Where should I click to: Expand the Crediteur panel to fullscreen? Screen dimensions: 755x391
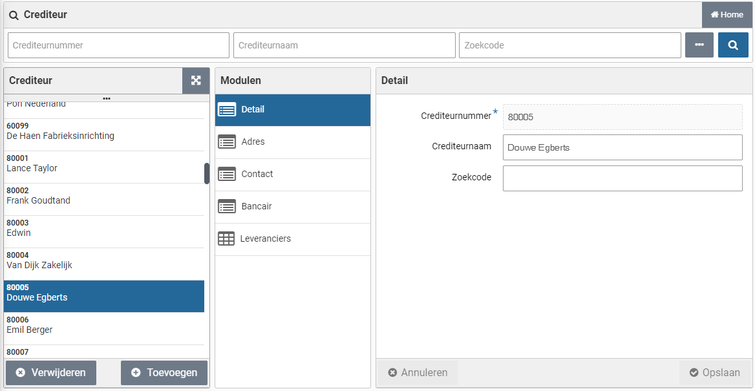196,81
